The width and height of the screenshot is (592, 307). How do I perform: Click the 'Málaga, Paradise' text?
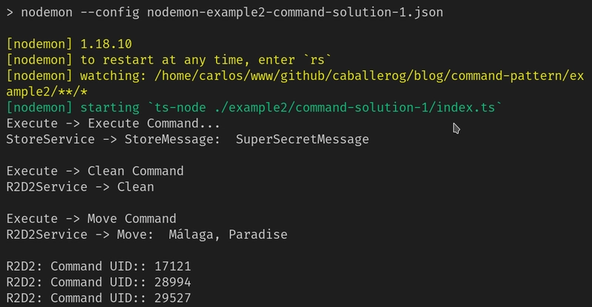coord(228,235)
